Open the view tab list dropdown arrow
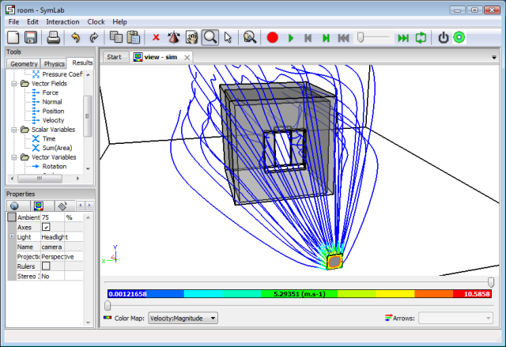Image resolution: width=506 pixels, height=347 pixels. point(494,58)
